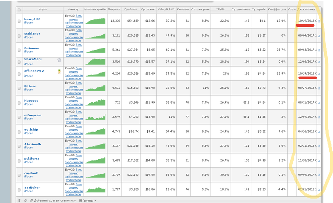Sort by the Коэффициент column header
This screenshot has width=333, height=203.
point(277,10)
